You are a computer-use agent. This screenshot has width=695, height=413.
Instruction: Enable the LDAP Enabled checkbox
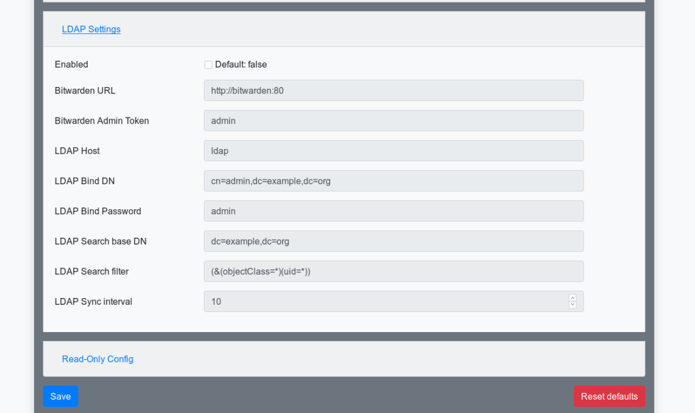click(x=208, y=64)
